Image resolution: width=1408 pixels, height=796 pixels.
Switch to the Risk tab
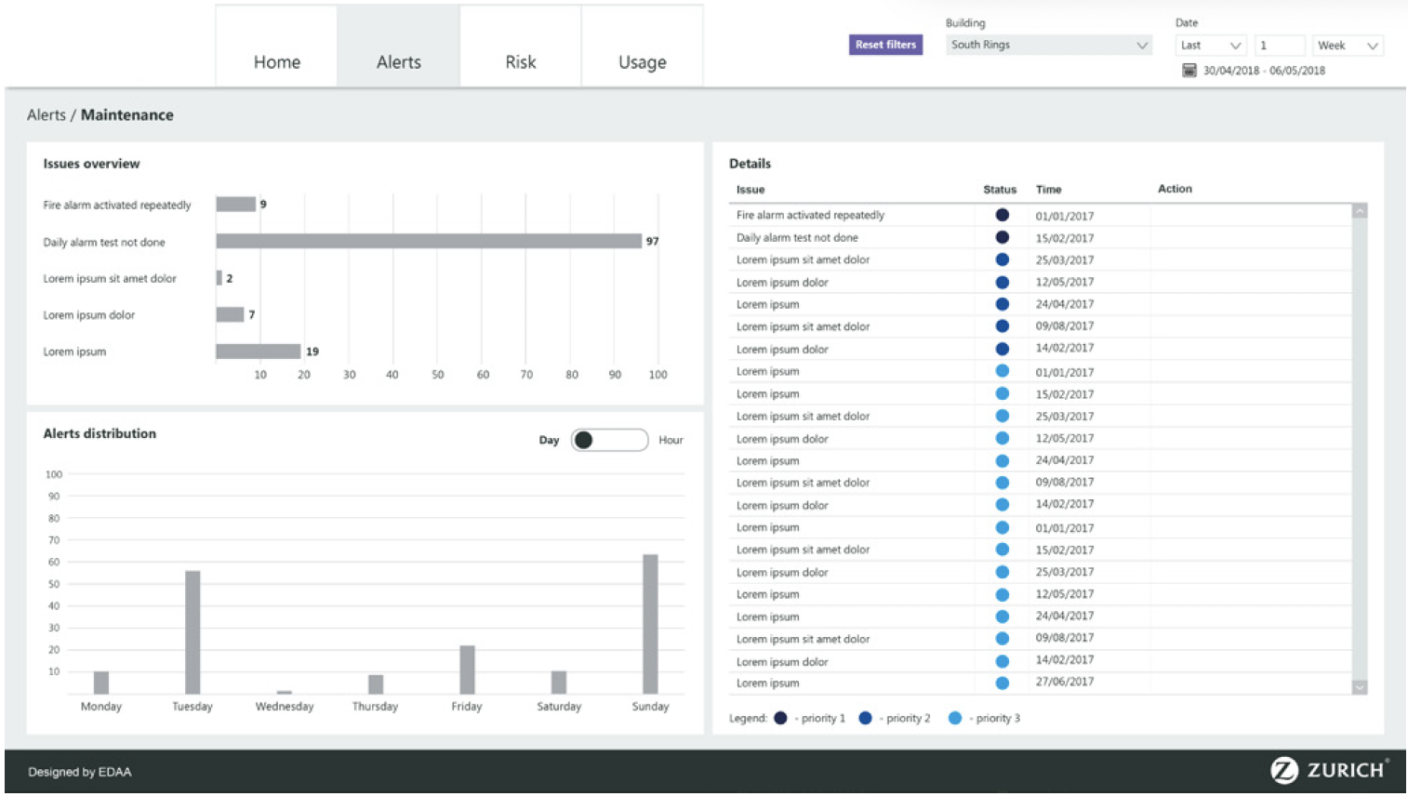[520, 61]
